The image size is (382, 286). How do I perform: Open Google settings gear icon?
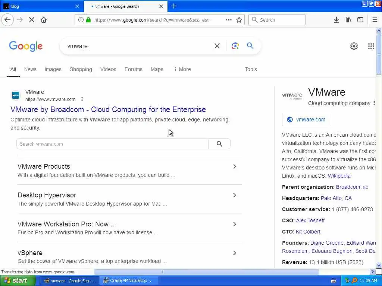pos(354,46)
